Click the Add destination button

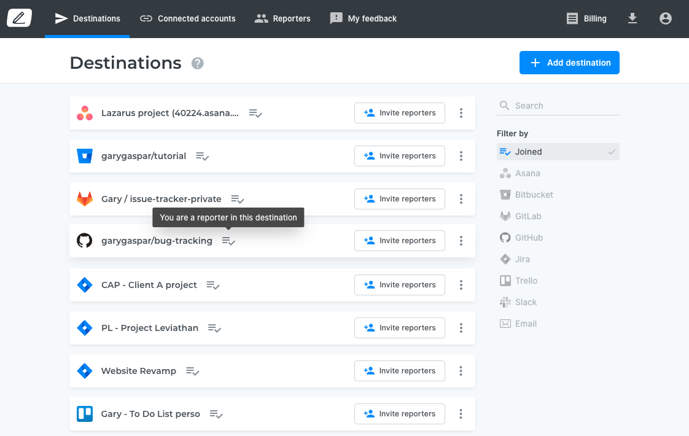569,63
